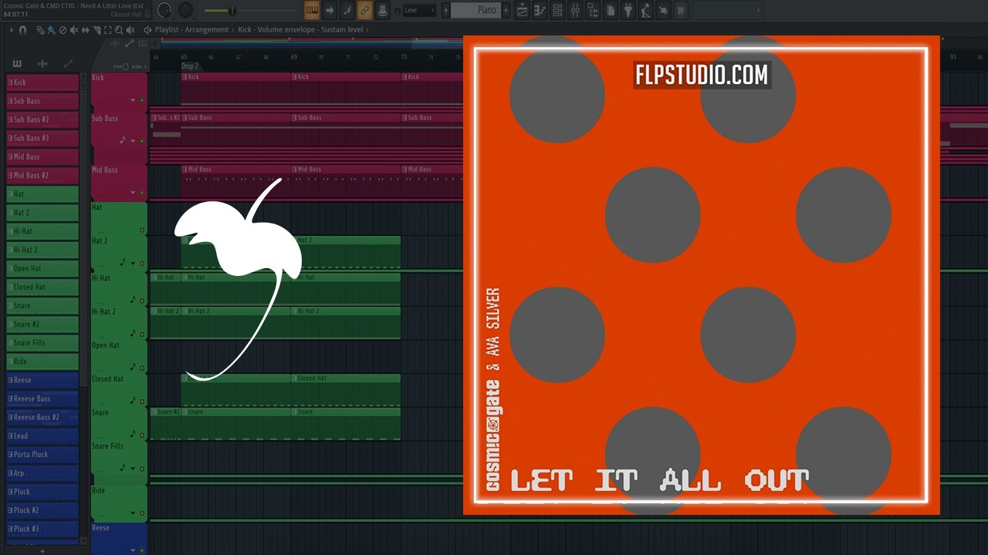
Task: Click the Drop 2 timeline marker
Action: 190,66
